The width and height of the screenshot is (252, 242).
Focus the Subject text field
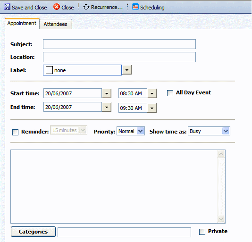coord(119,44)
